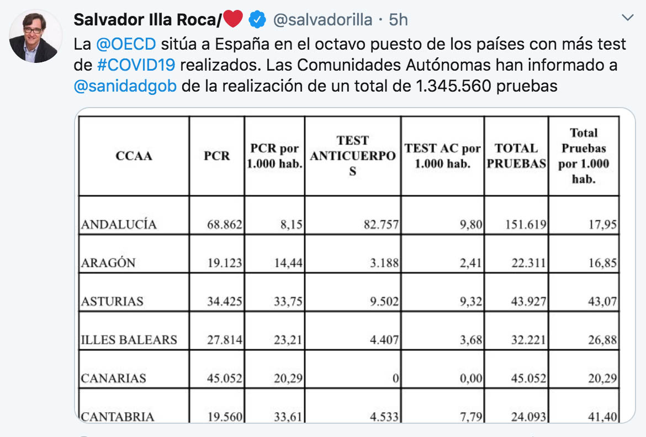Viewport: 646px width, 437px height.
Task: Click the ASTURIAS row label
Action: 112,301
